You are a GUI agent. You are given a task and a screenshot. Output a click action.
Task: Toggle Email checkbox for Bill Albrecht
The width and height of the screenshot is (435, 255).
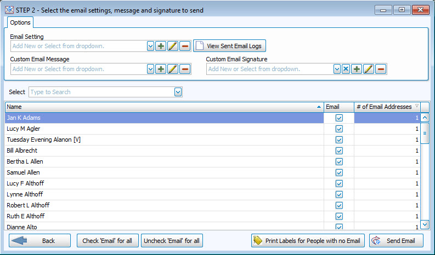[339, 150]
